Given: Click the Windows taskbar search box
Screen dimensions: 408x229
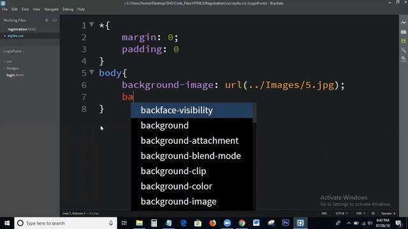Looking at the screenshot, I should [x=66, y=223].
